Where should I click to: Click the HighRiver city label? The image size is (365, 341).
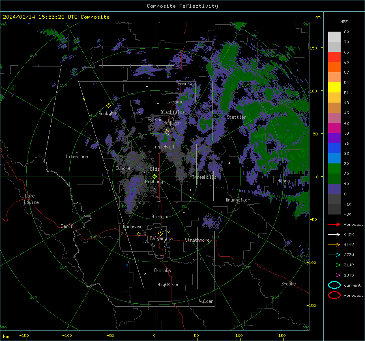(168, 285)
